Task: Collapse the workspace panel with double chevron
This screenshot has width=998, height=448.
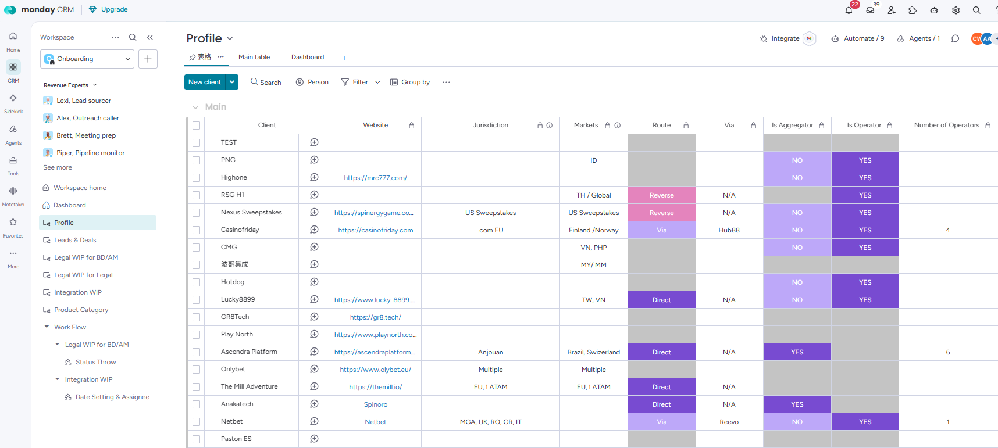Action: point(150,37)
